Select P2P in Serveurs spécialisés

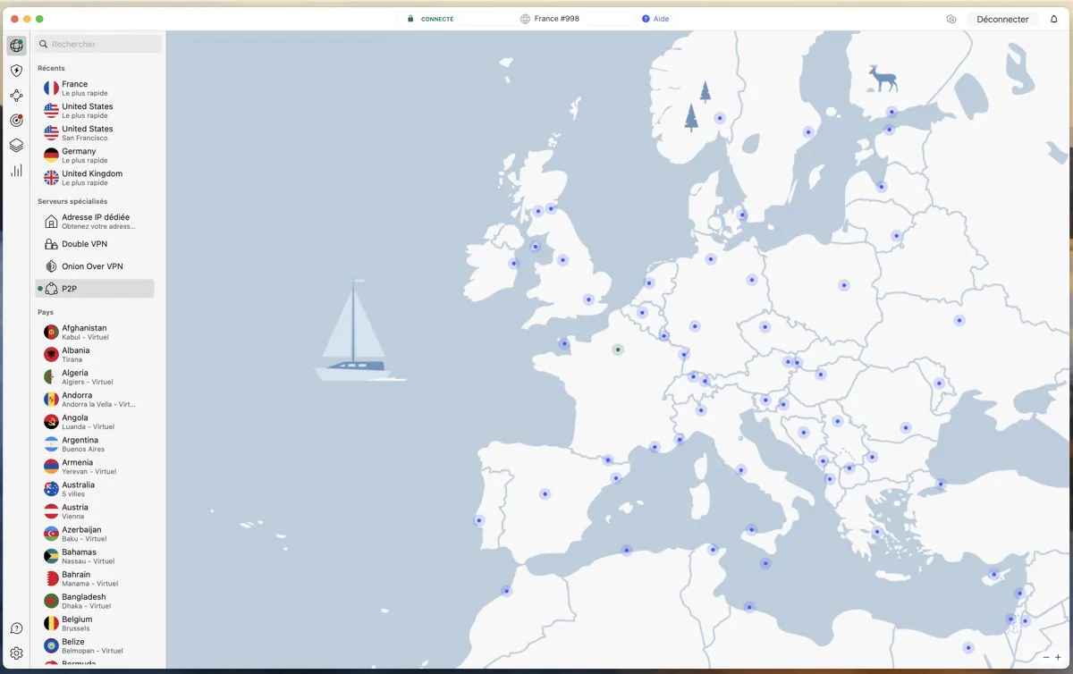pyautogui.click(x=69, y=288)
